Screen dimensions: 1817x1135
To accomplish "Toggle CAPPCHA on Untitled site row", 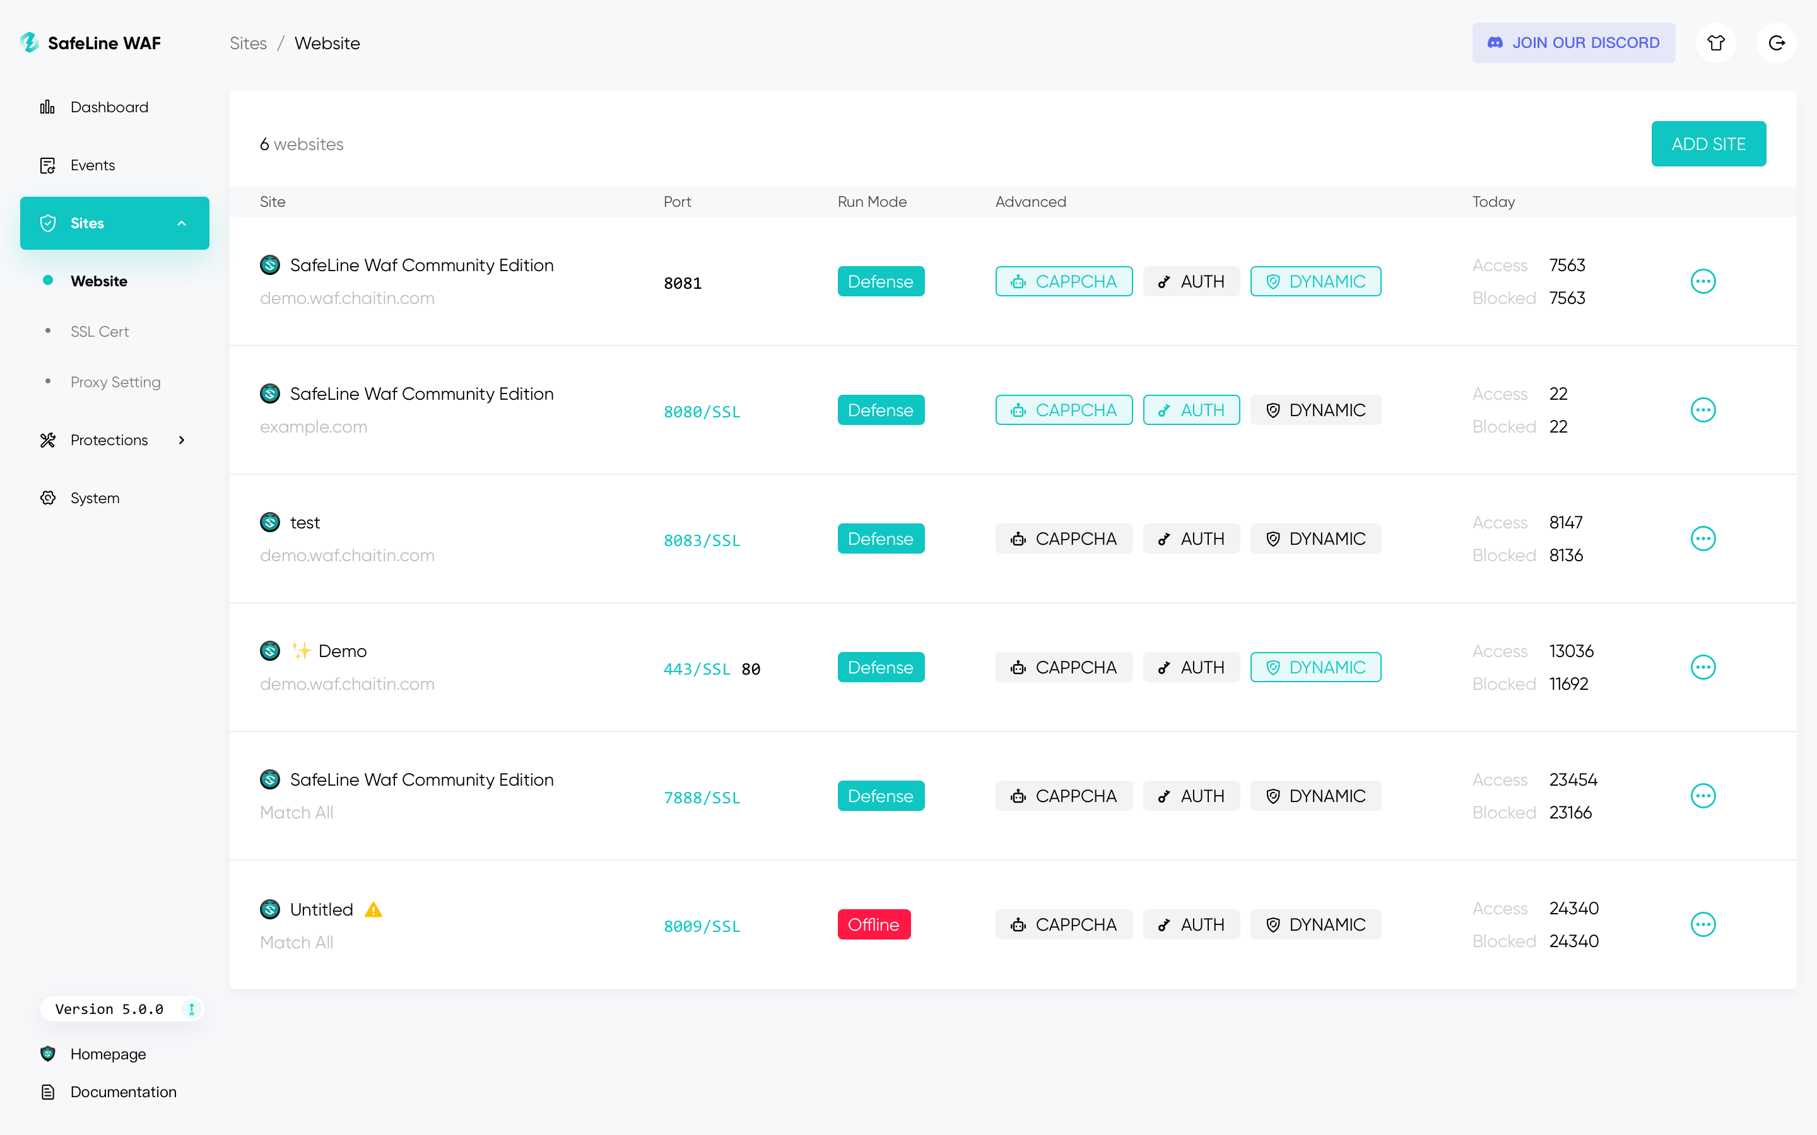I will (x=1064, y=924).
